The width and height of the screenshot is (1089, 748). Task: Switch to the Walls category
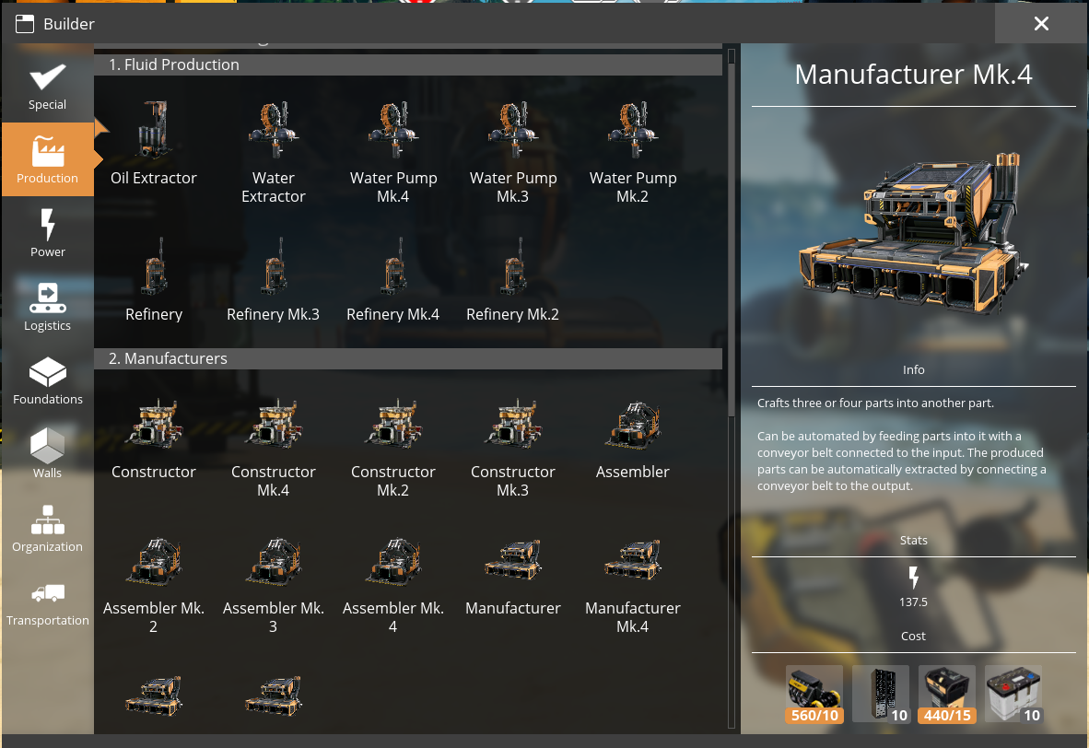coord(47,453)
